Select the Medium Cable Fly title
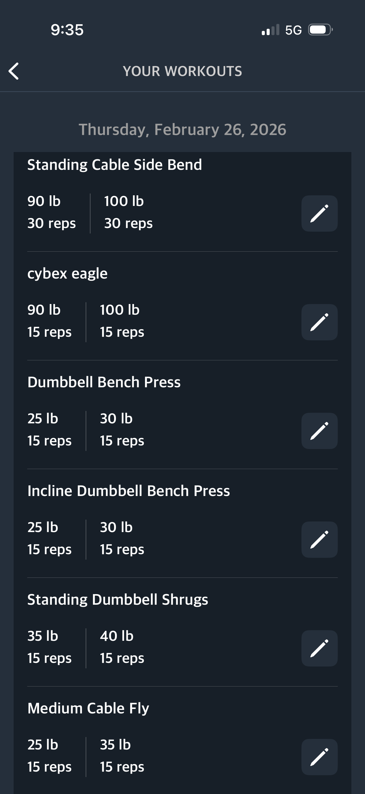This screenshot has width=365, height=794. click(88, 708)
